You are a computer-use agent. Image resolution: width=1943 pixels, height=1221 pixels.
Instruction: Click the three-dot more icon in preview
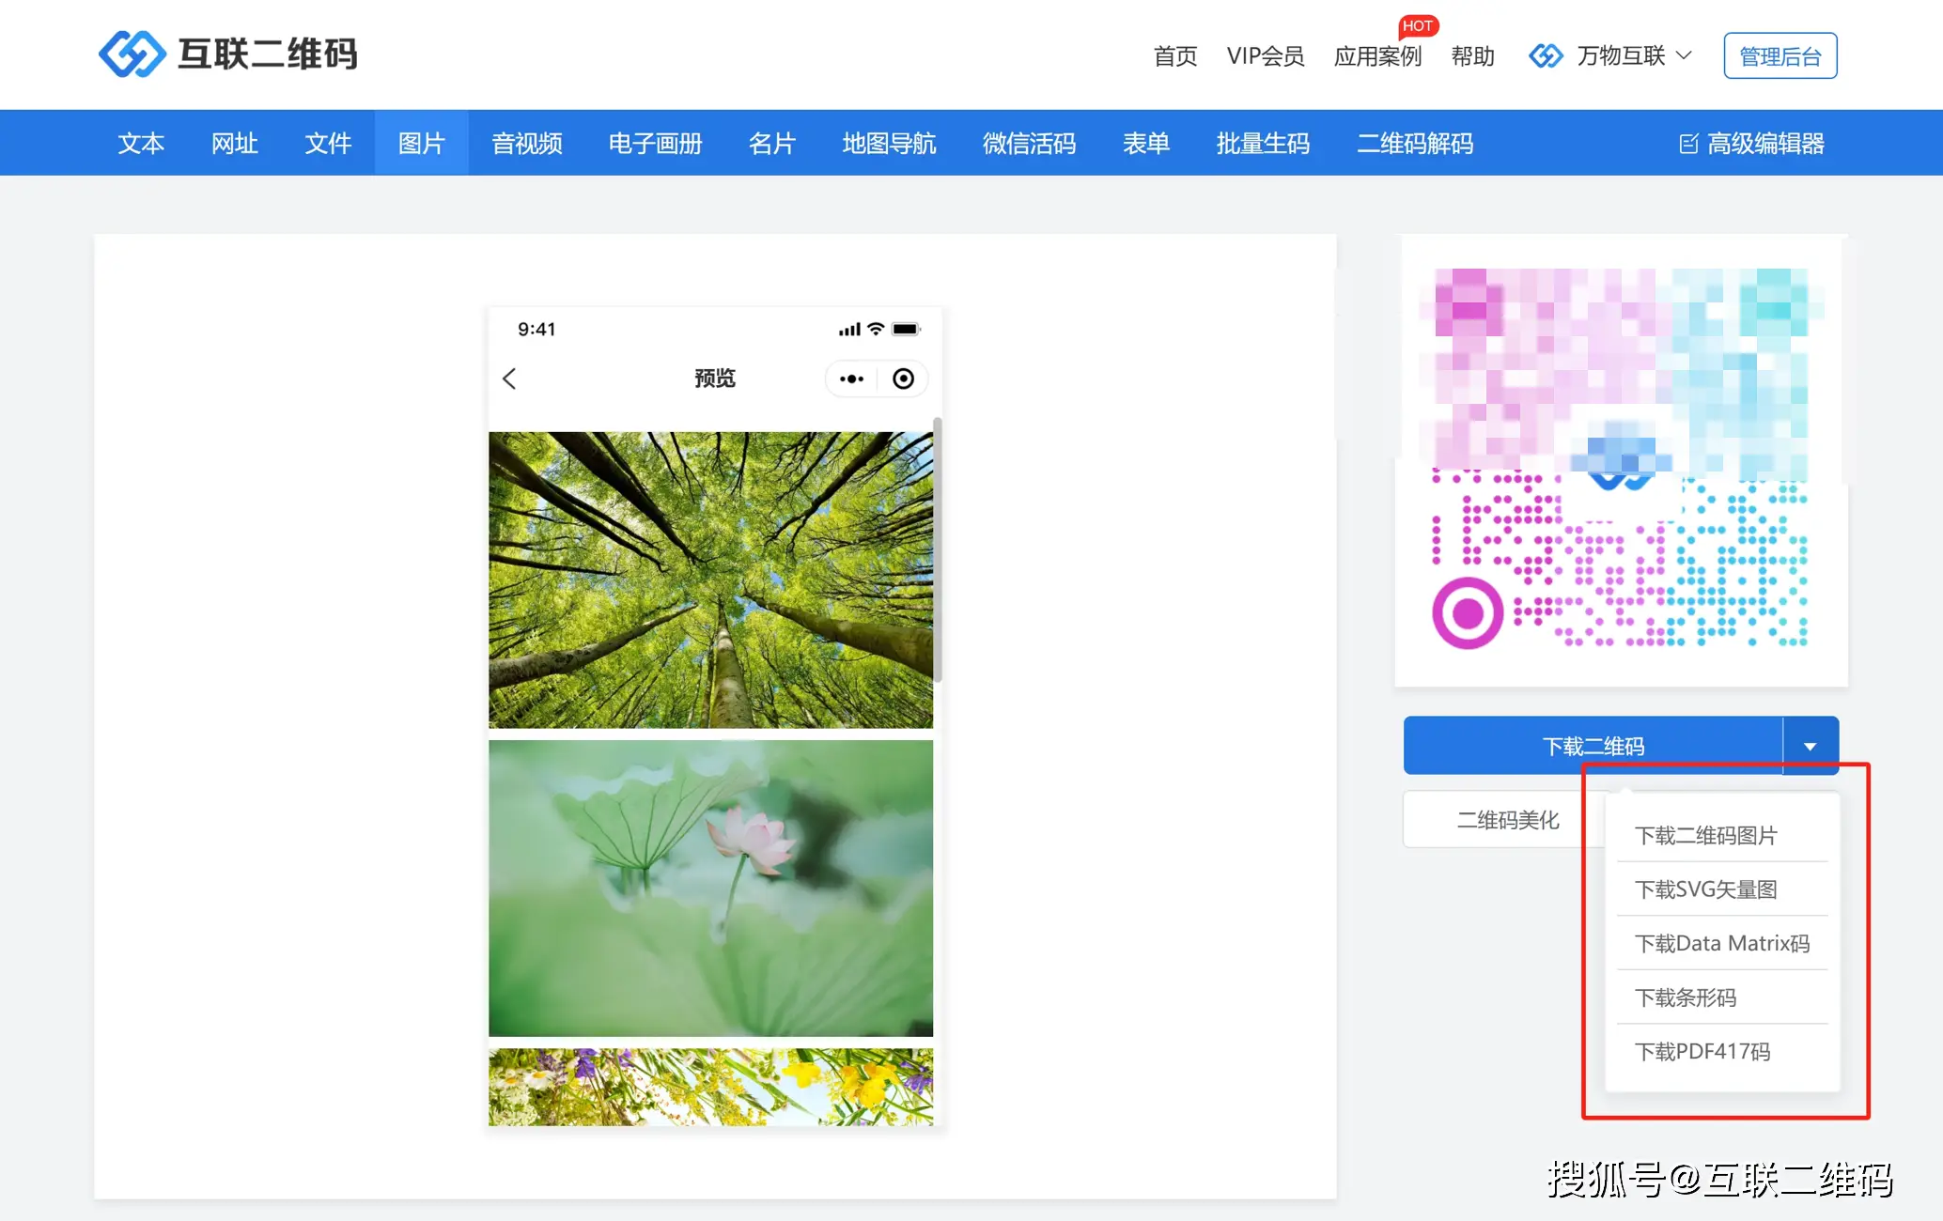coord(851,379)
